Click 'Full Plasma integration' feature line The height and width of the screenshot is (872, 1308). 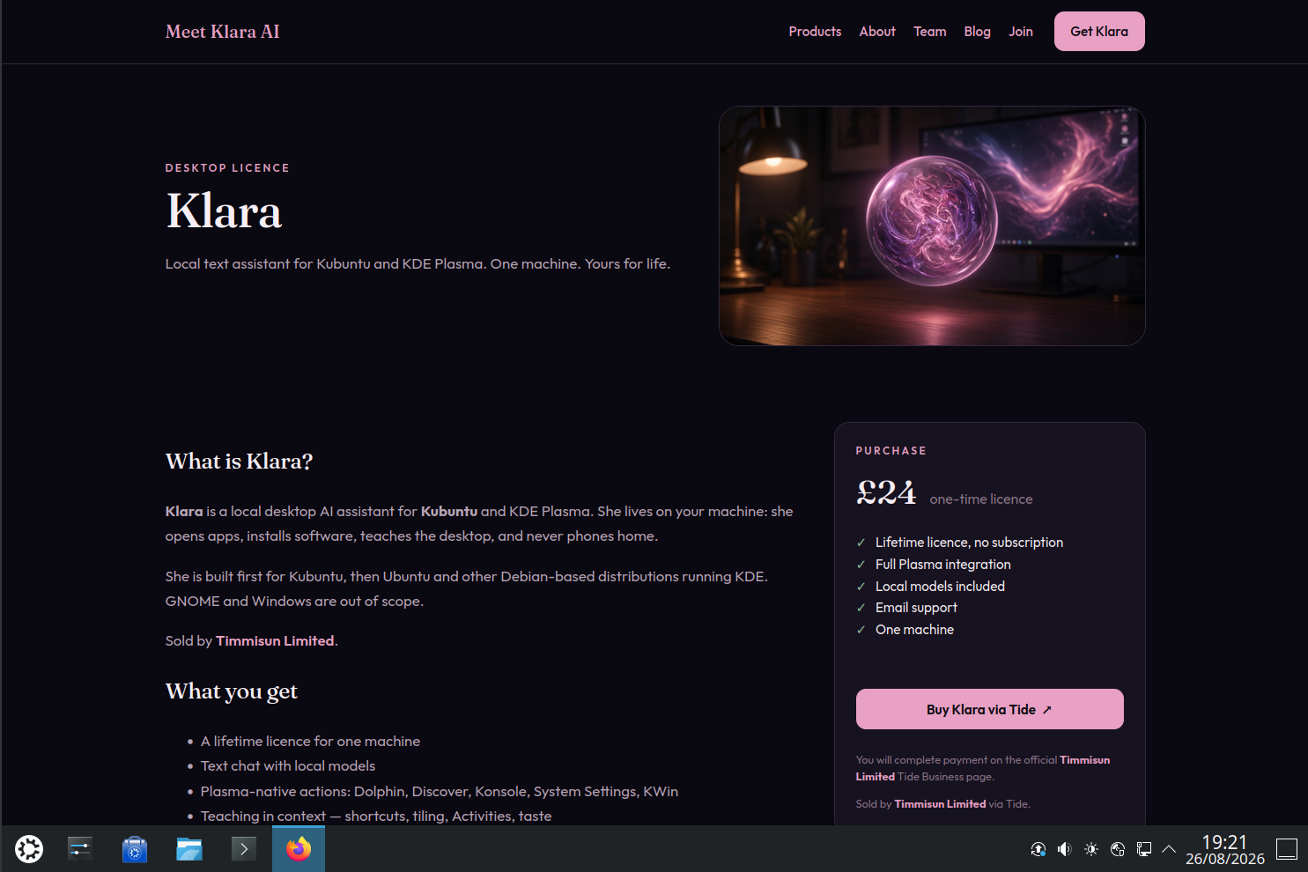943,565
